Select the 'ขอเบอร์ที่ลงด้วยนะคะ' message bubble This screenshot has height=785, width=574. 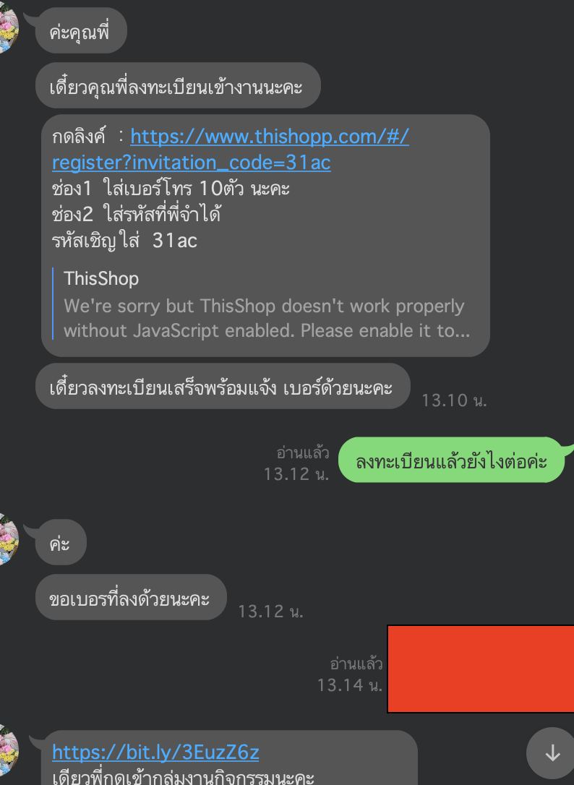coord(131,597)
